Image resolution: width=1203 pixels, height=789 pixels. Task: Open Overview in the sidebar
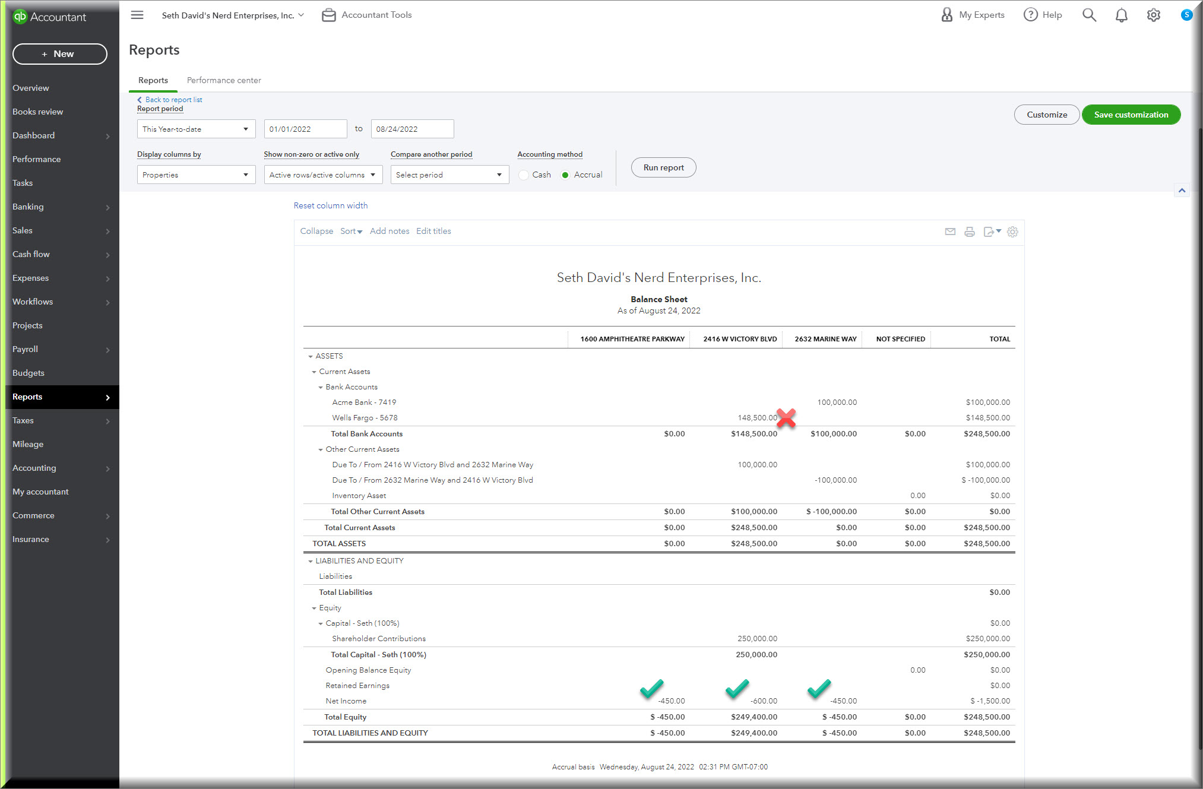point(31,88)
